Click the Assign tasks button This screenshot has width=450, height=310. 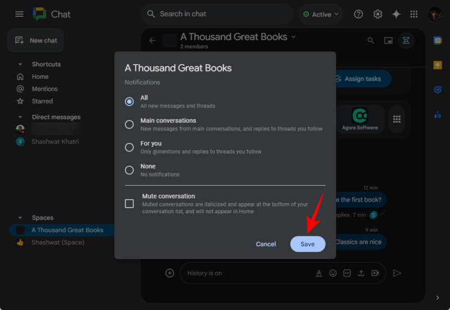pos(362,79)
